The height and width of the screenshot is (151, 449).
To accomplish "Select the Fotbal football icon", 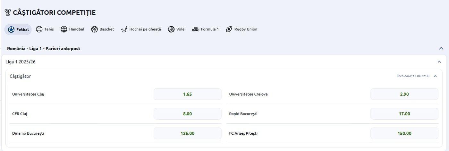I will tap(11, 29).
